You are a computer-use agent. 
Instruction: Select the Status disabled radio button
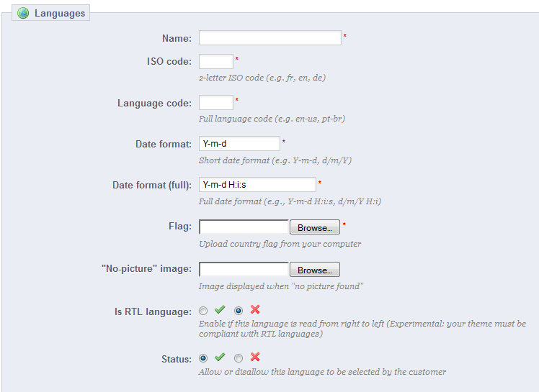pos(239,358)
